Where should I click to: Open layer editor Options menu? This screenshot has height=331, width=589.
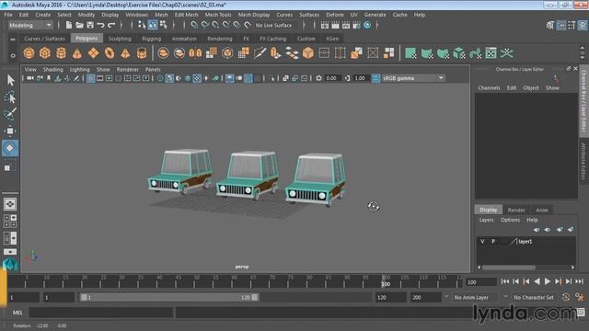coord(510,220)
